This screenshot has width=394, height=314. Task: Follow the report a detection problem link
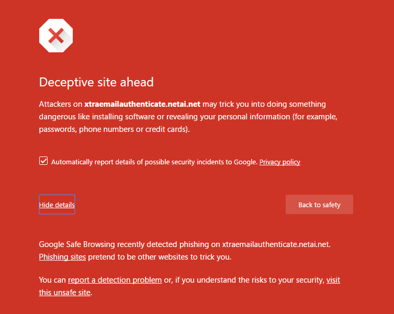click(x=115, y=280)
